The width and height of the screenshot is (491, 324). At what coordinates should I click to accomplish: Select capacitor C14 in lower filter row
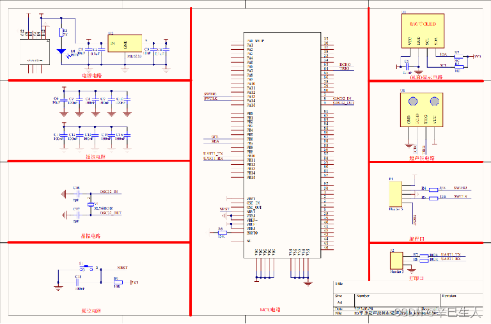[x=111, y=135]
